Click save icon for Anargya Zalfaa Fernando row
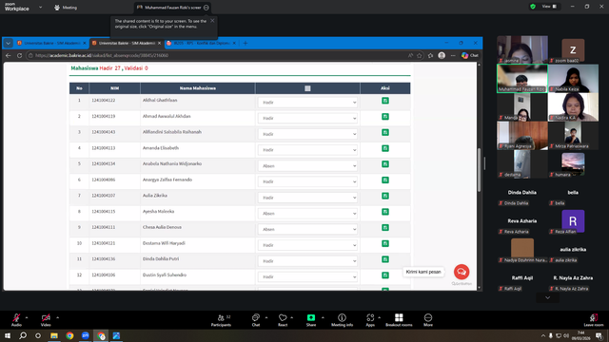The height and width of the screenshot is (342, 609). [x=384, y=180]
